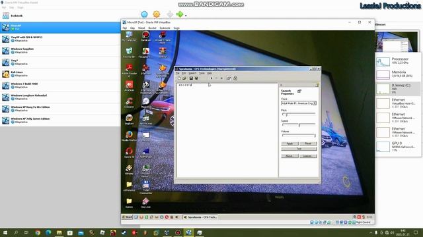The width and height of the screenshot is (423, 237).
Task: Click the Test button in Speech Properties
Action: click(299, 149)
